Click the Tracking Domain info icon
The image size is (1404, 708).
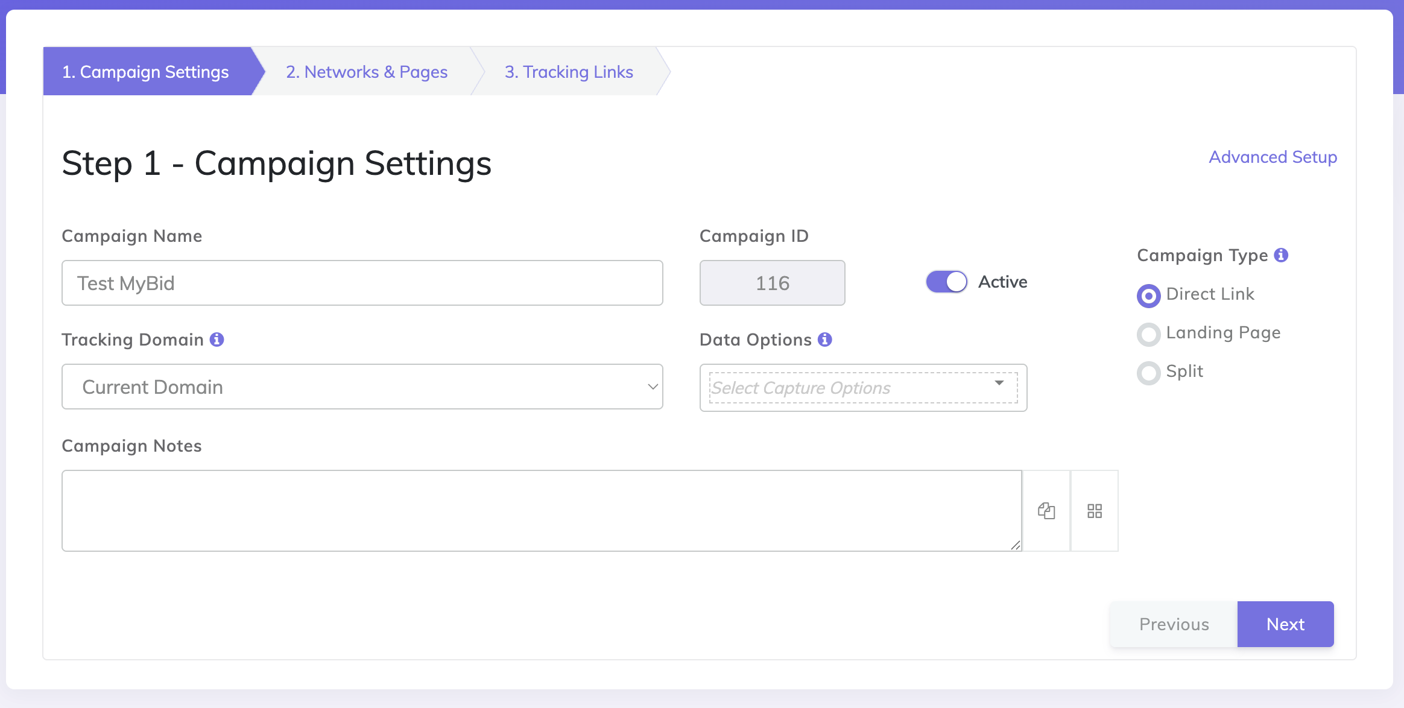[x=217, y=340]
